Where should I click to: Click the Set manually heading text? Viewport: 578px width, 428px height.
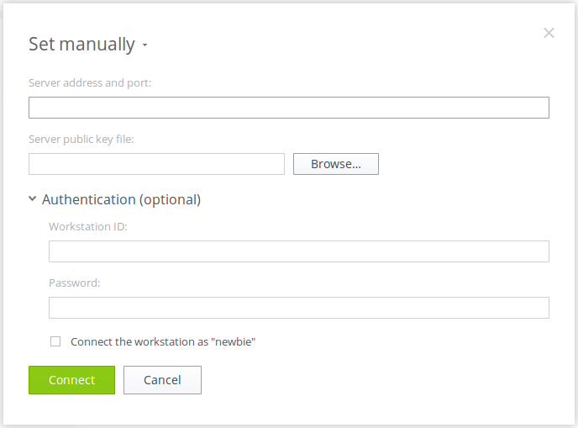81,45
